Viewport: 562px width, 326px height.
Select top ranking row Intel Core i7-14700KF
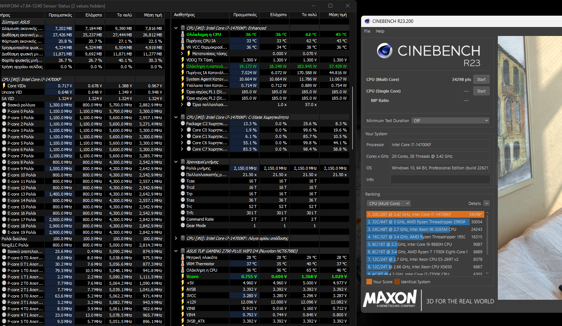[425, 214]
